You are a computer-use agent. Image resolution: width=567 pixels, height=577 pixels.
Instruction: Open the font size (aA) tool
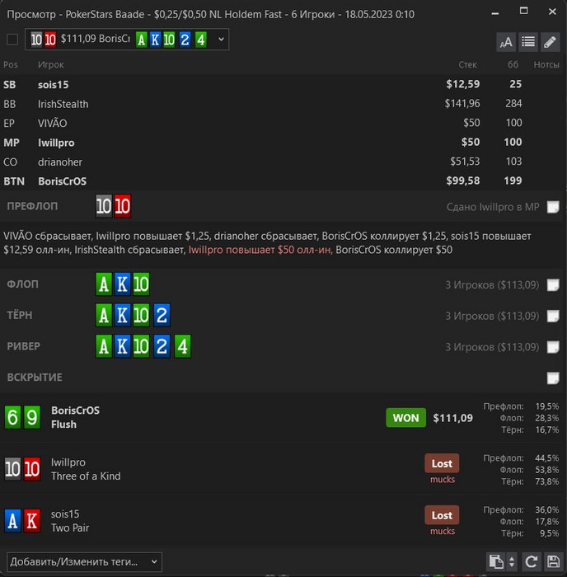505,41
